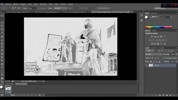Screen dimensions: 178x100
Task: Filter layers by text type icon
Action: click(165, 51)
